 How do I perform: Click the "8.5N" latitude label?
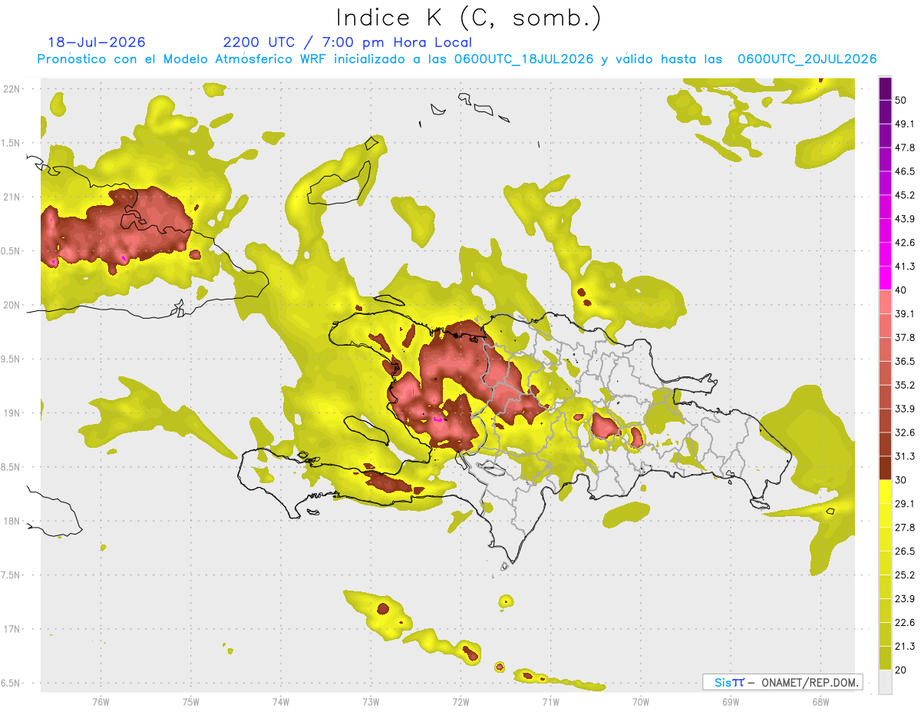click(x=12, y=467)
